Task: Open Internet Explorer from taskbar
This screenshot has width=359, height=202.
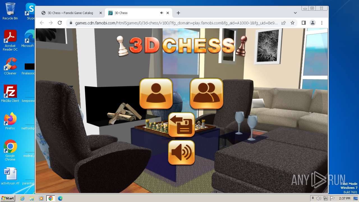Action: (22, 198)
